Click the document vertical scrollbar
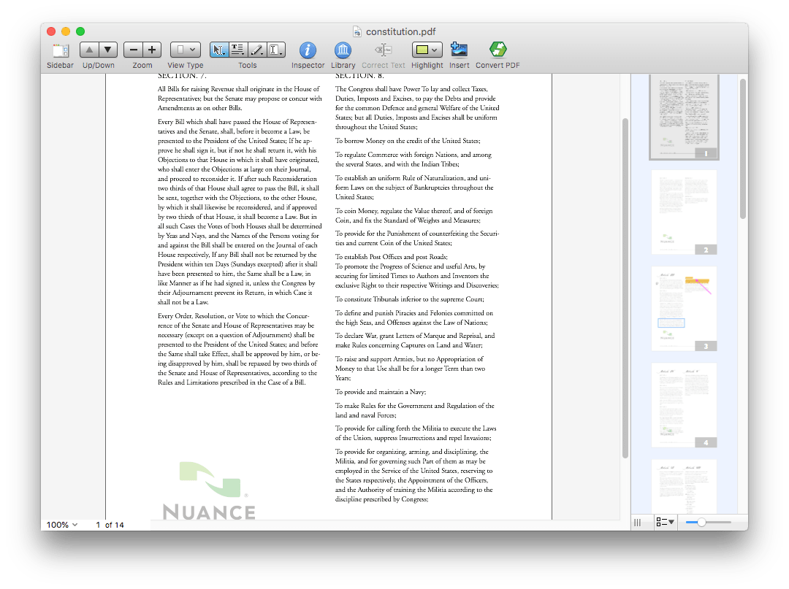Screen dimensions: 789x589 coord(625,288)
